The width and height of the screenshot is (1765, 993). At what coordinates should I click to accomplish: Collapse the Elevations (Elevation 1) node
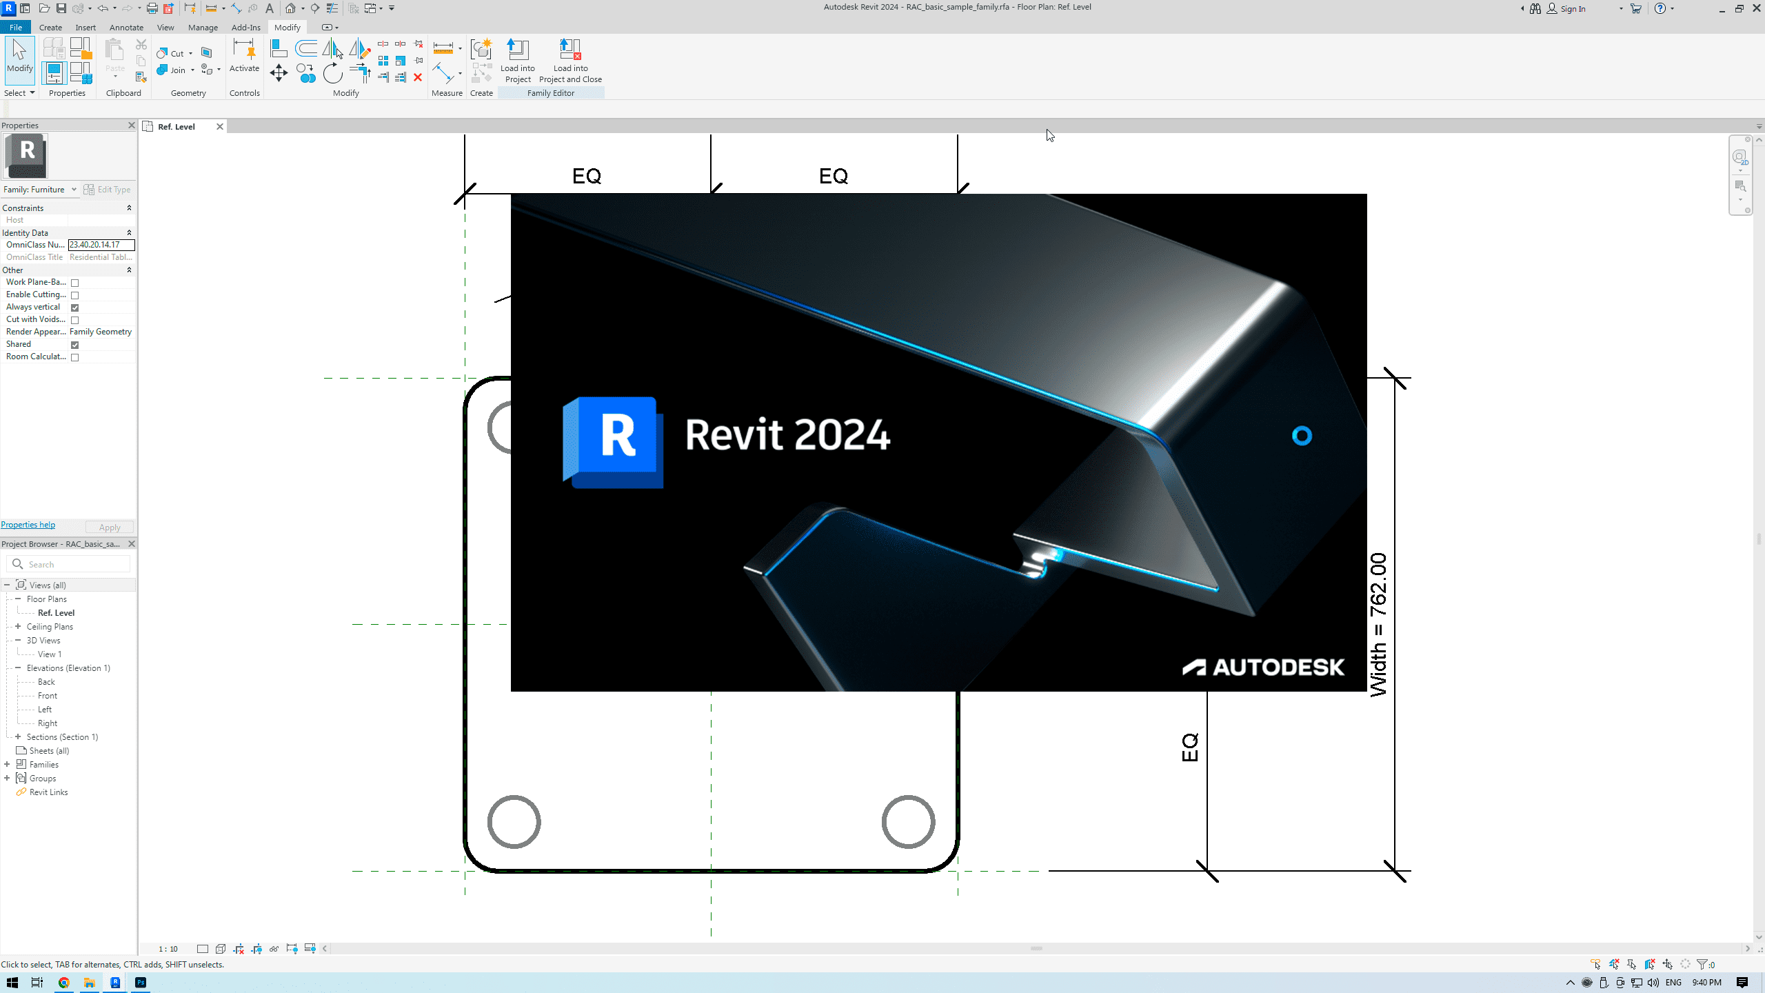[x=18, y=668]
